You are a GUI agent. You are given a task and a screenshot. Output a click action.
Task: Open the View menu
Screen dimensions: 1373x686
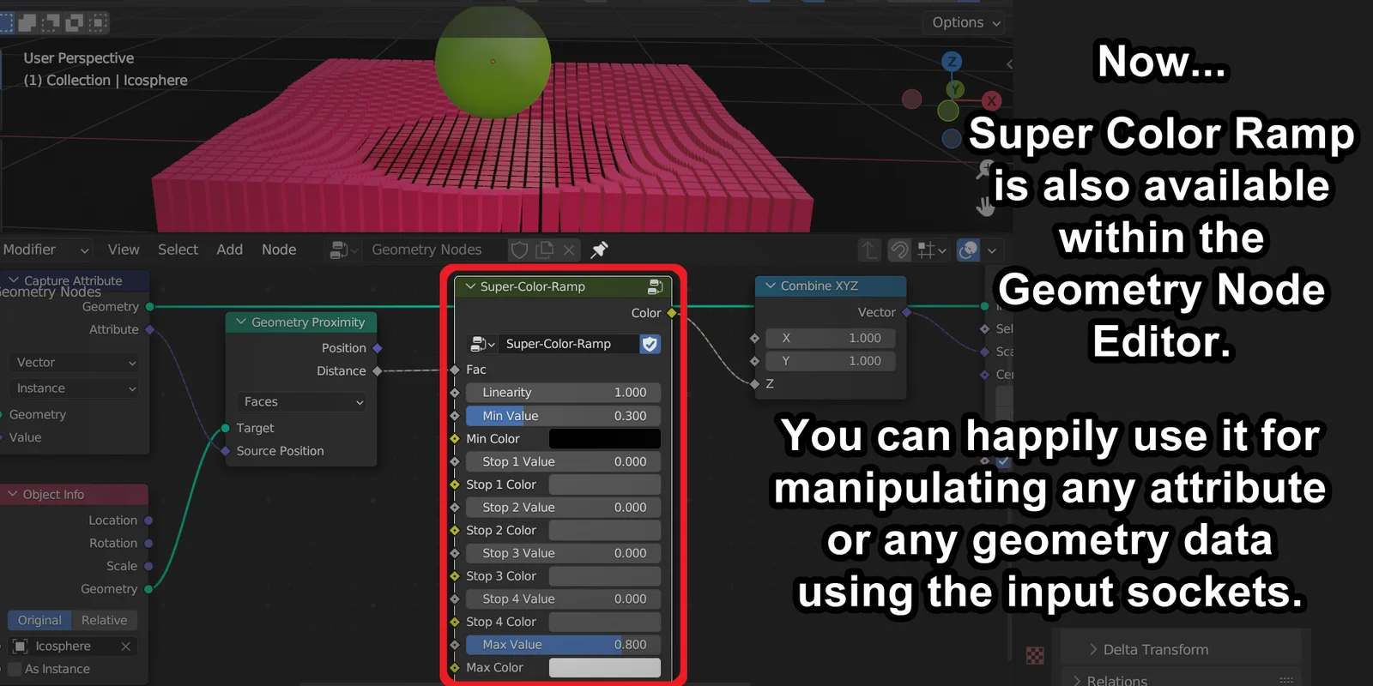[x=124, y=250]
